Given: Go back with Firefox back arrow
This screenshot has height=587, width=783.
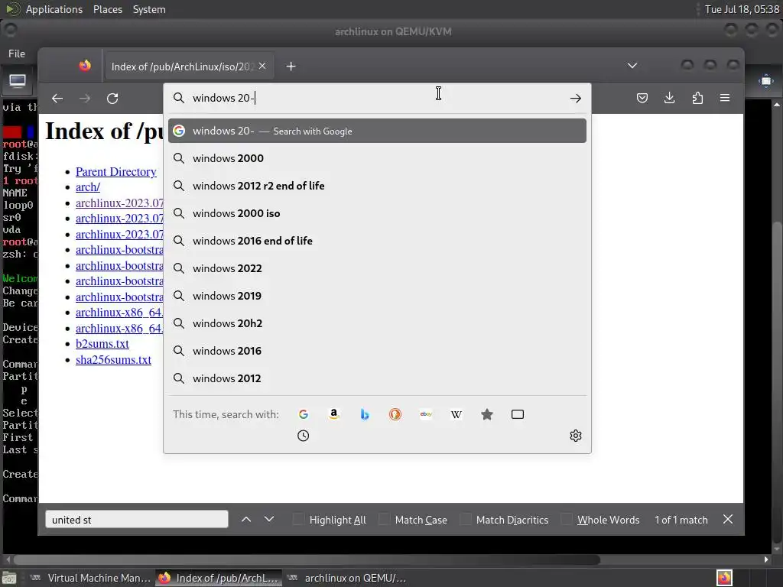Looking at the screenshot, I should click(x=57, y=99).
